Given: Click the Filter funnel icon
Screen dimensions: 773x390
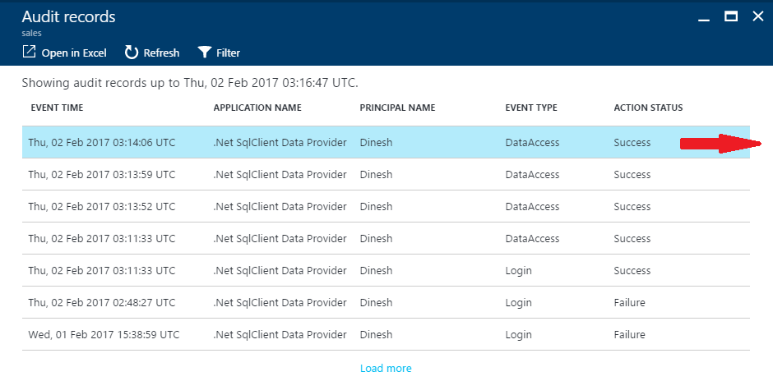Looking at the screenshot, I should tap(205, 53).
